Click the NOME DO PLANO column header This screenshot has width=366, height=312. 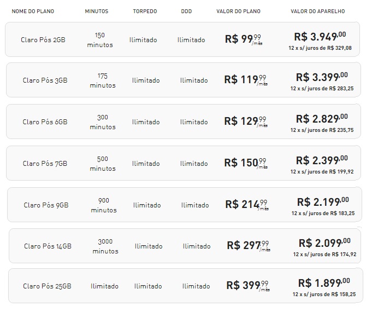coord(32,11)
